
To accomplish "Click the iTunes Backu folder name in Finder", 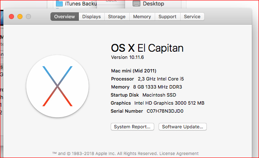I will [81, 4].
